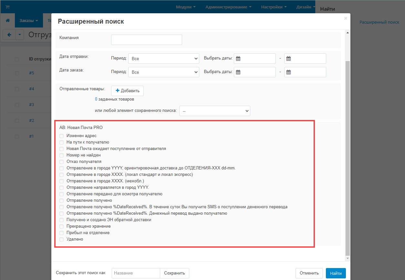Open the 'Модули' top menu

point(186,7)
